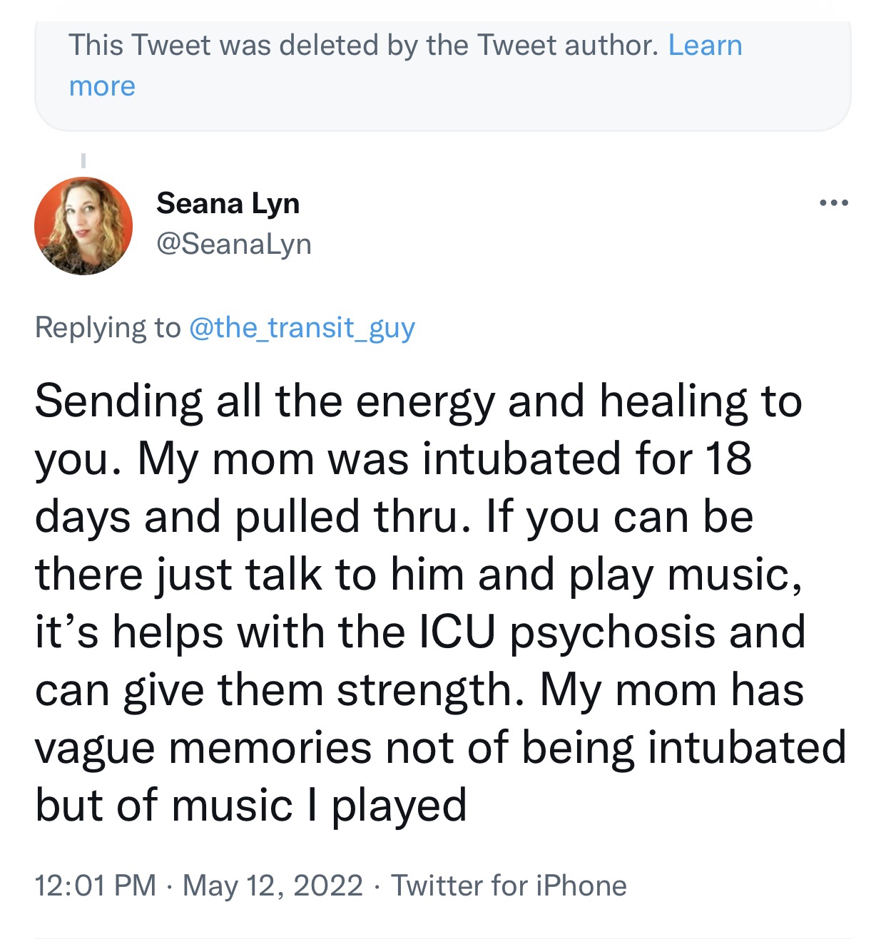Viewport: 886px width, 939px height.
Task: Click the May 12, 2022 date
Action: point(273,886)
